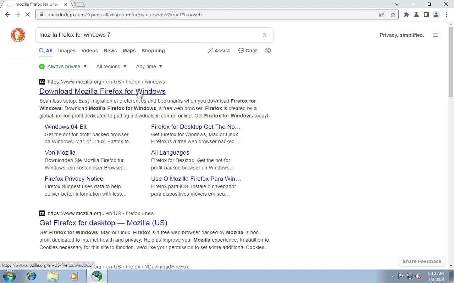Switch to Maps search tab
Screen dimensions: 454x283
(129, 51)
